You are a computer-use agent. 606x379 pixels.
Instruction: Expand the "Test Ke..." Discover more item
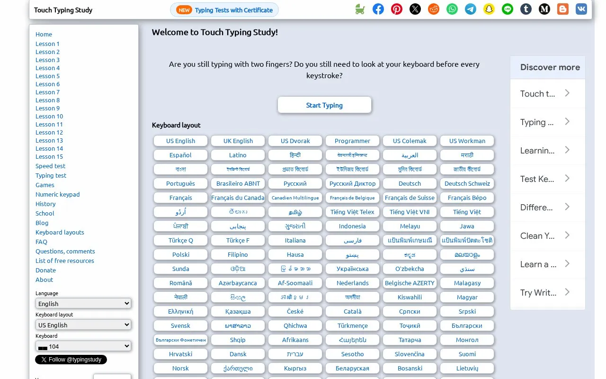[x=548, y=179]
